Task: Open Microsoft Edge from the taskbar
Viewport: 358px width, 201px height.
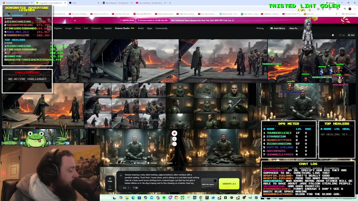Action: coord(133,198)
